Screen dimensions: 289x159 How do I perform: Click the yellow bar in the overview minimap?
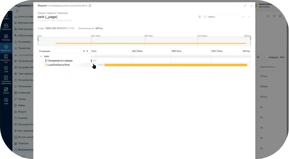[151, 43]
